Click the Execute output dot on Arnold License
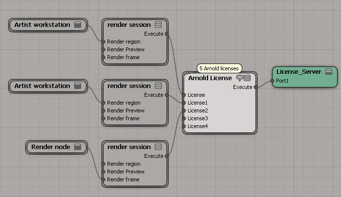The height and width of the screenshot is (197, 341). [x=255, y=87]
